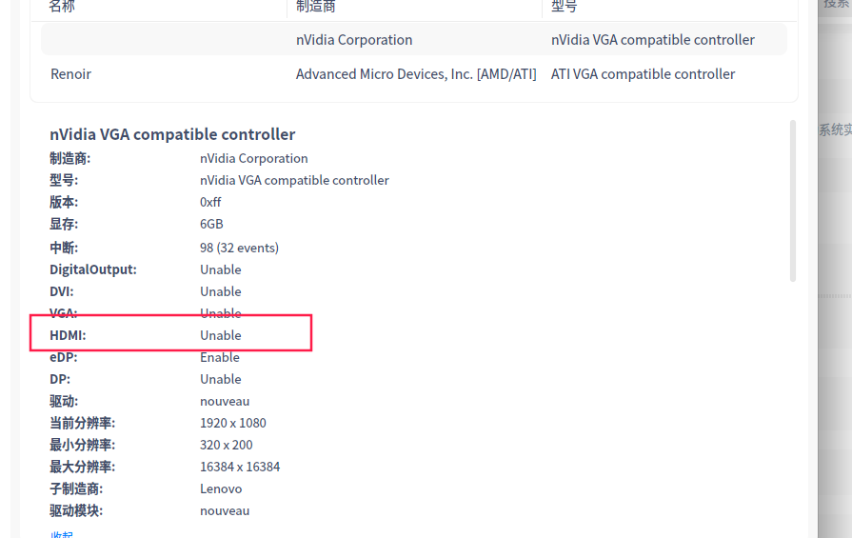Viewport: 852px width, 538px height.
Task: Select the 0xff version value
Action: click(210, 203)
